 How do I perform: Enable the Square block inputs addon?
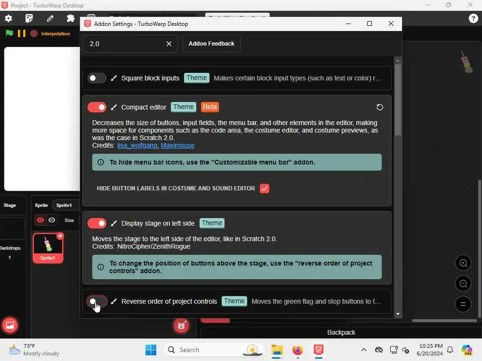[97, 78]
